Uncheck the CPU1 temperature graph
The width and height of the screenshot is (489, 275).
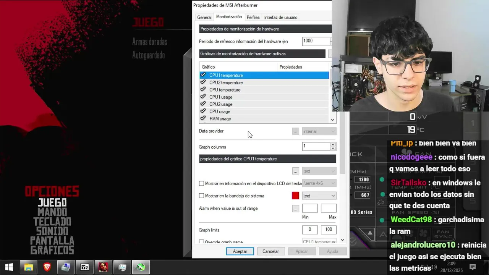[203, 75]
